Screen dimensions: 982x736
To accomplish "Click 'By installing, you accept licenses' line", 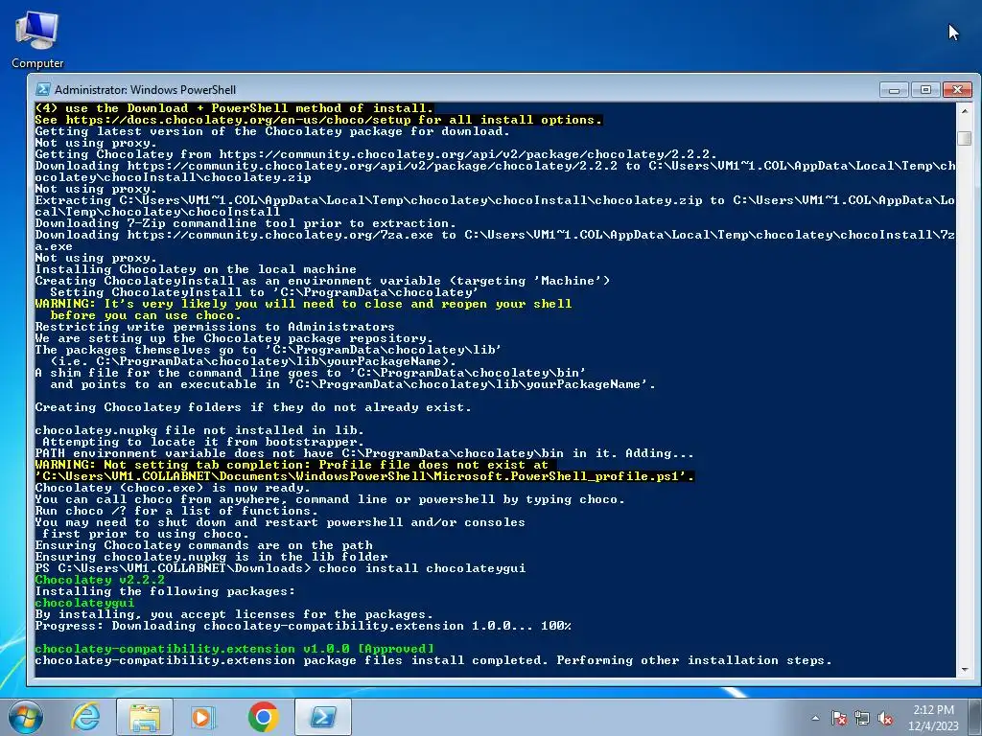I will [x=234, y=614].
